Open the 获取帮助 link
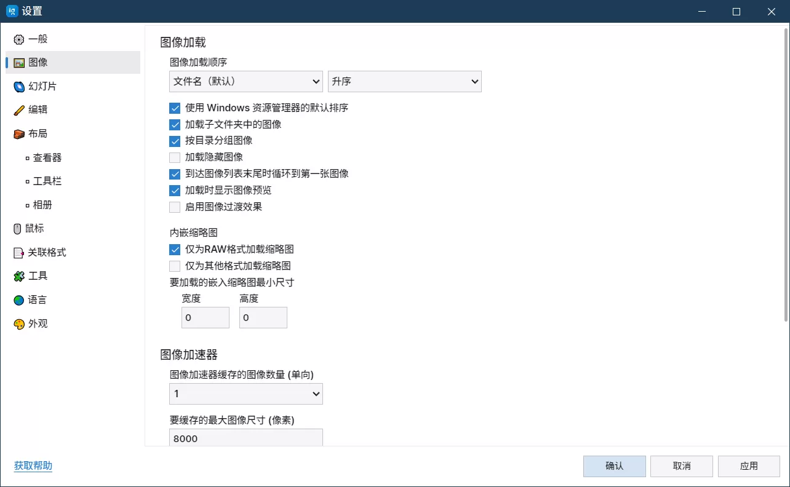Screen dimensions: 790x487 click(33, 466)
